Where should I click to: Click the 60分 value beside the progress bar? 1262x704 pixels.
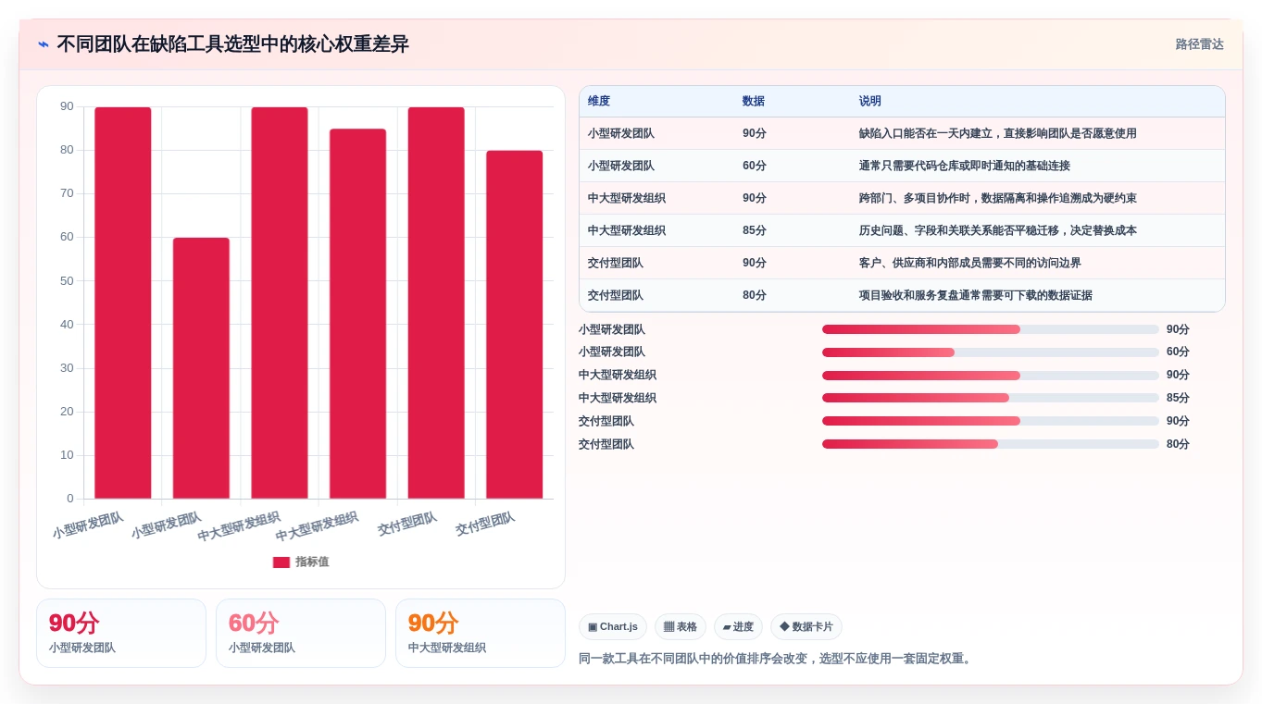pyautogui.click(x=1178, y=352)
